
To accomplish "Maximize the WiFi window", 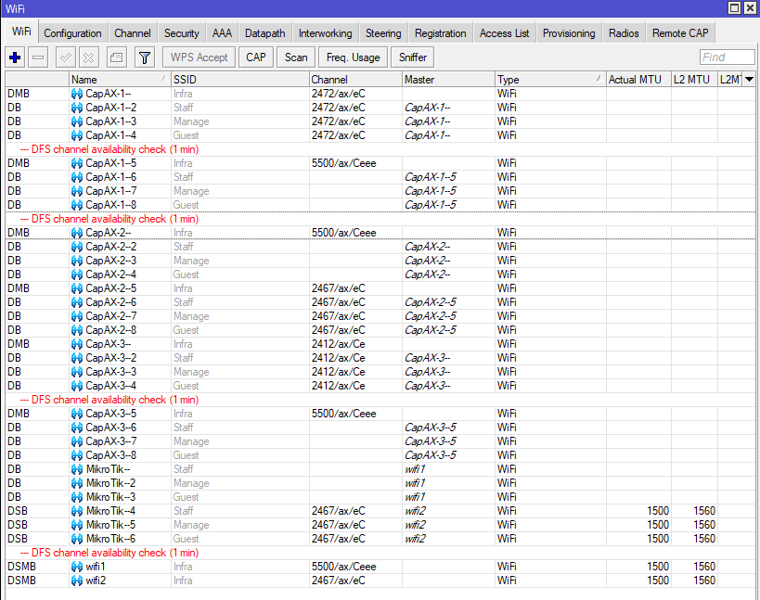I will (x=735, y=8).
